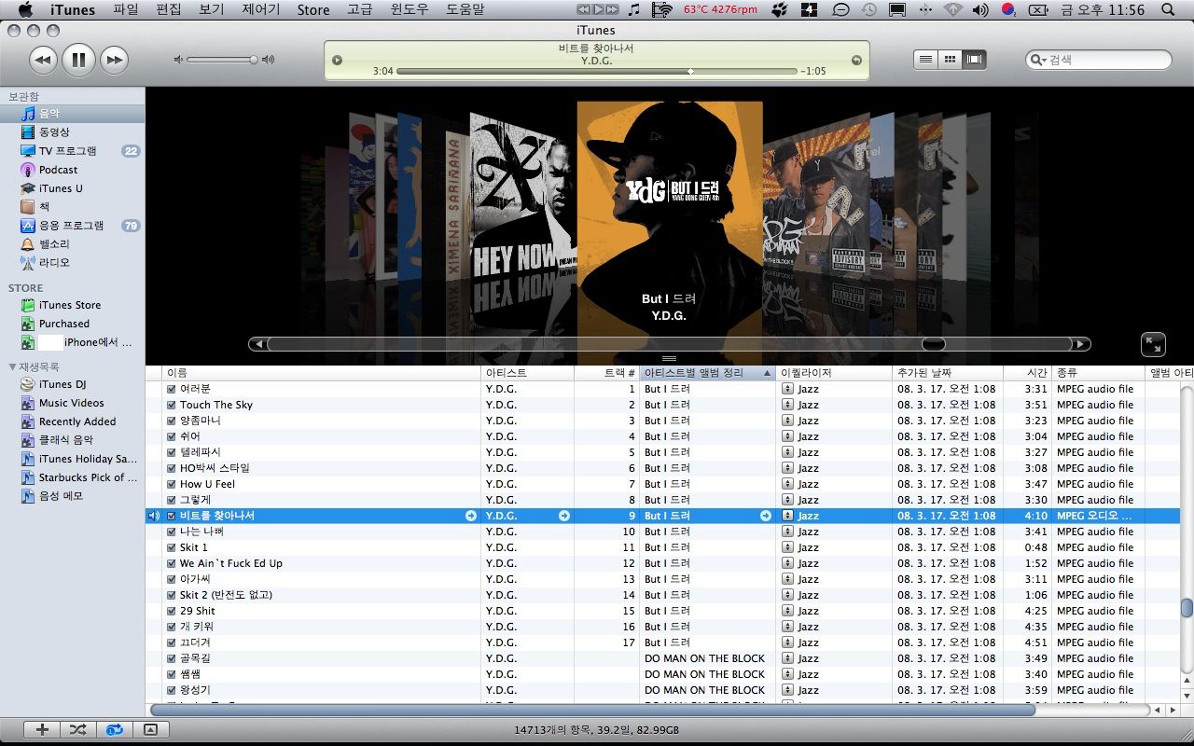This screenshot has height=746, width=1194.
Task: Uncheck the How U Feel checkbox
Action: click(x=171, y=484)
